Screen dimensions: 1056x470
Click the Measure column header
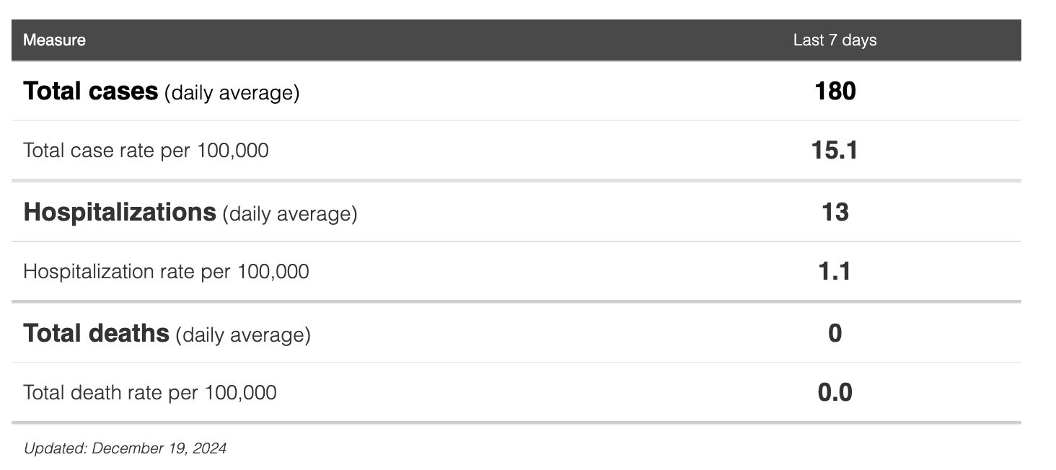[54, 40]
